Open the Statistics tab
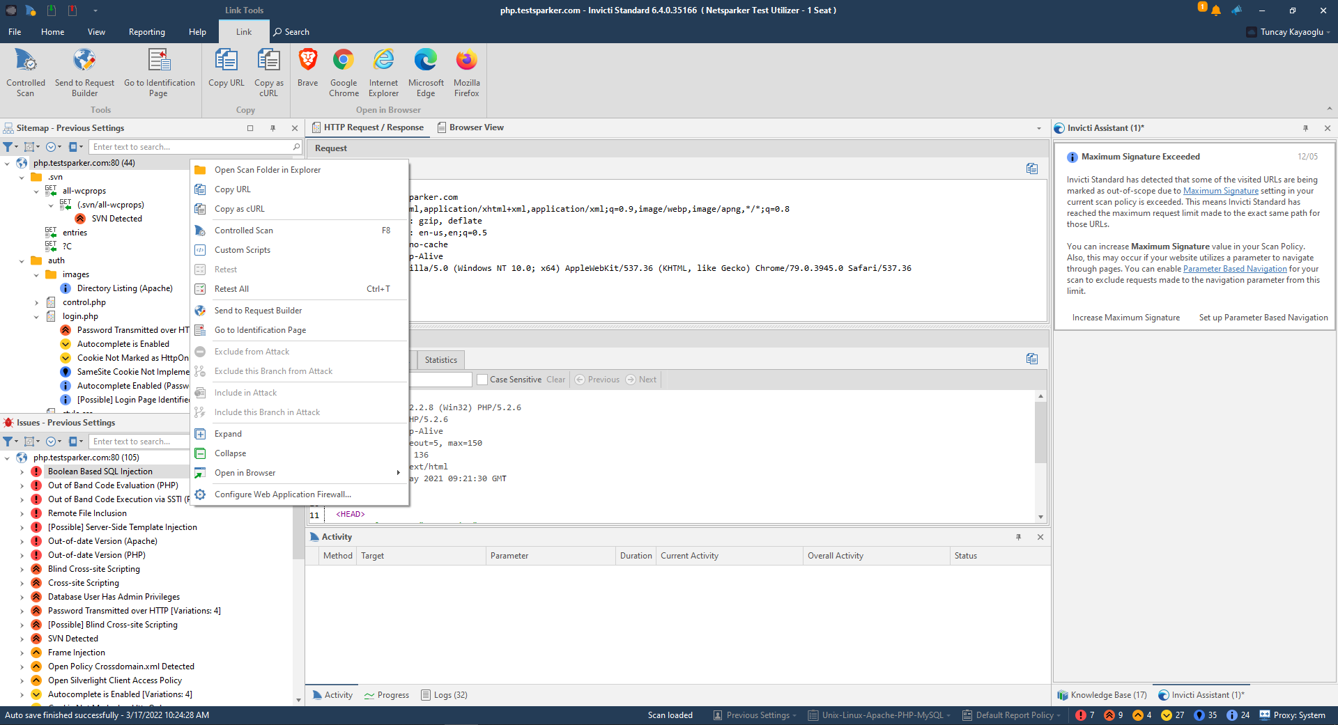This screenshot has width=1338, height=725. pyautogui.click(x=441, y=360)
